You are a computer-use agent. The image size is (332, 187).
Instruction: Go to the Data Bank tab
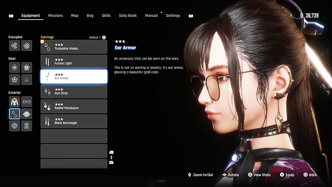pyautogui.click(x=128, y=16)
